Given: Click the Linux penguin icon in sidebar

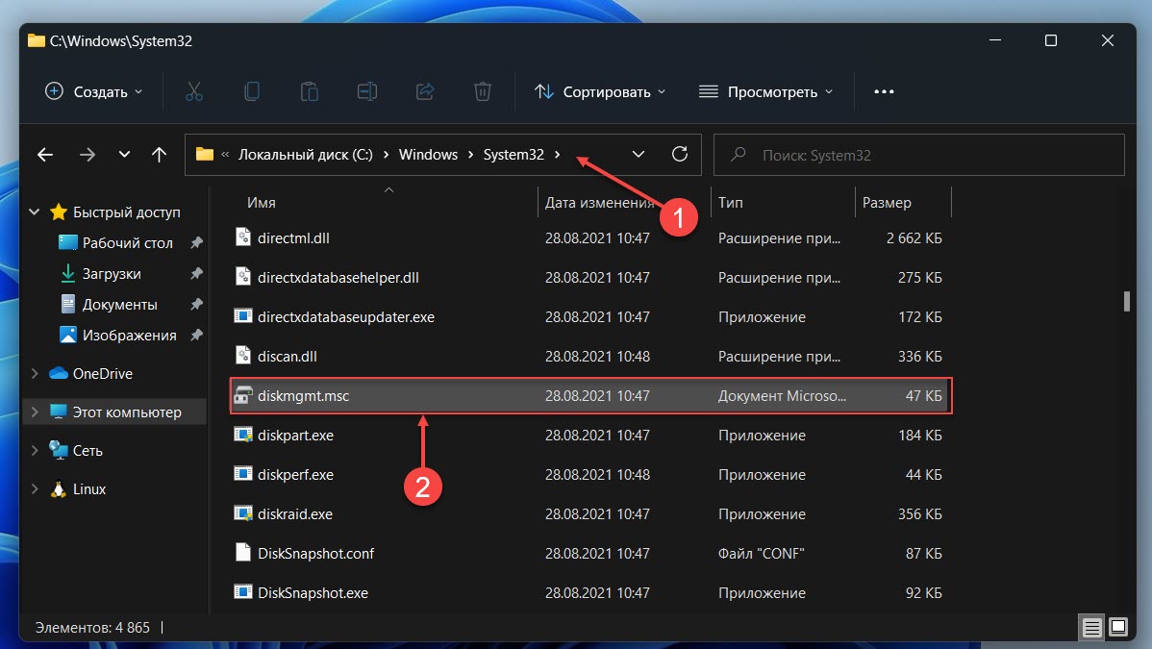Looking at the screenshot, I should pos(58,489).
